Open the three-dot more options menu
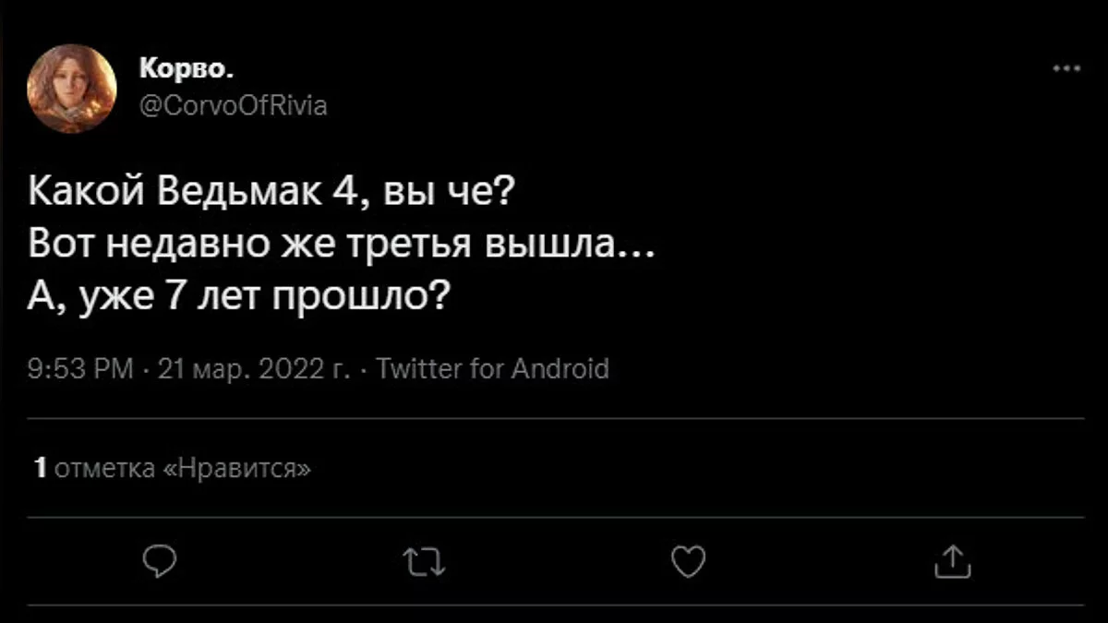This screenshot has height=623, width=1108. click(1066, 68)
